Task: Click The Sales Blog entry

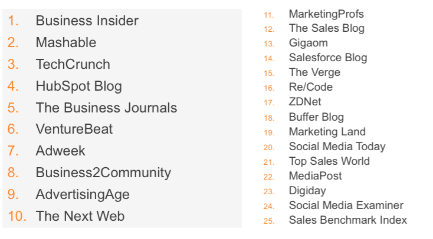Action: click(327, 28)
